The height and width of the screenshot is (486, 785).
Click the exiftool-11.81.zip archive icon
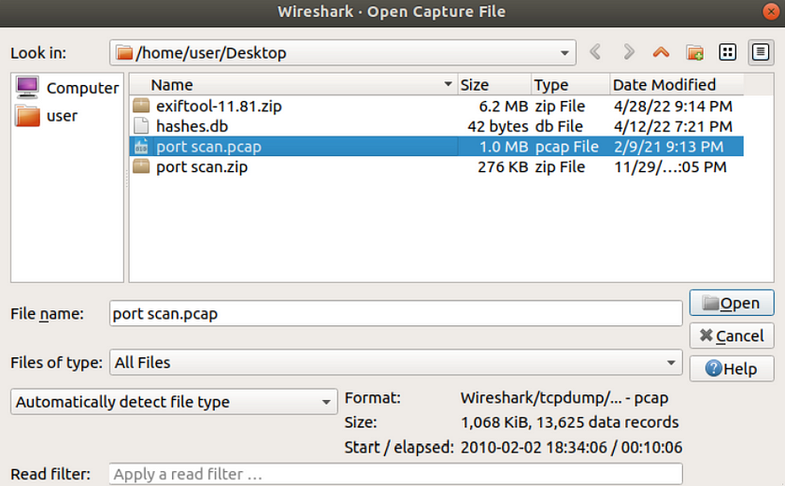[x=141, y=106]
